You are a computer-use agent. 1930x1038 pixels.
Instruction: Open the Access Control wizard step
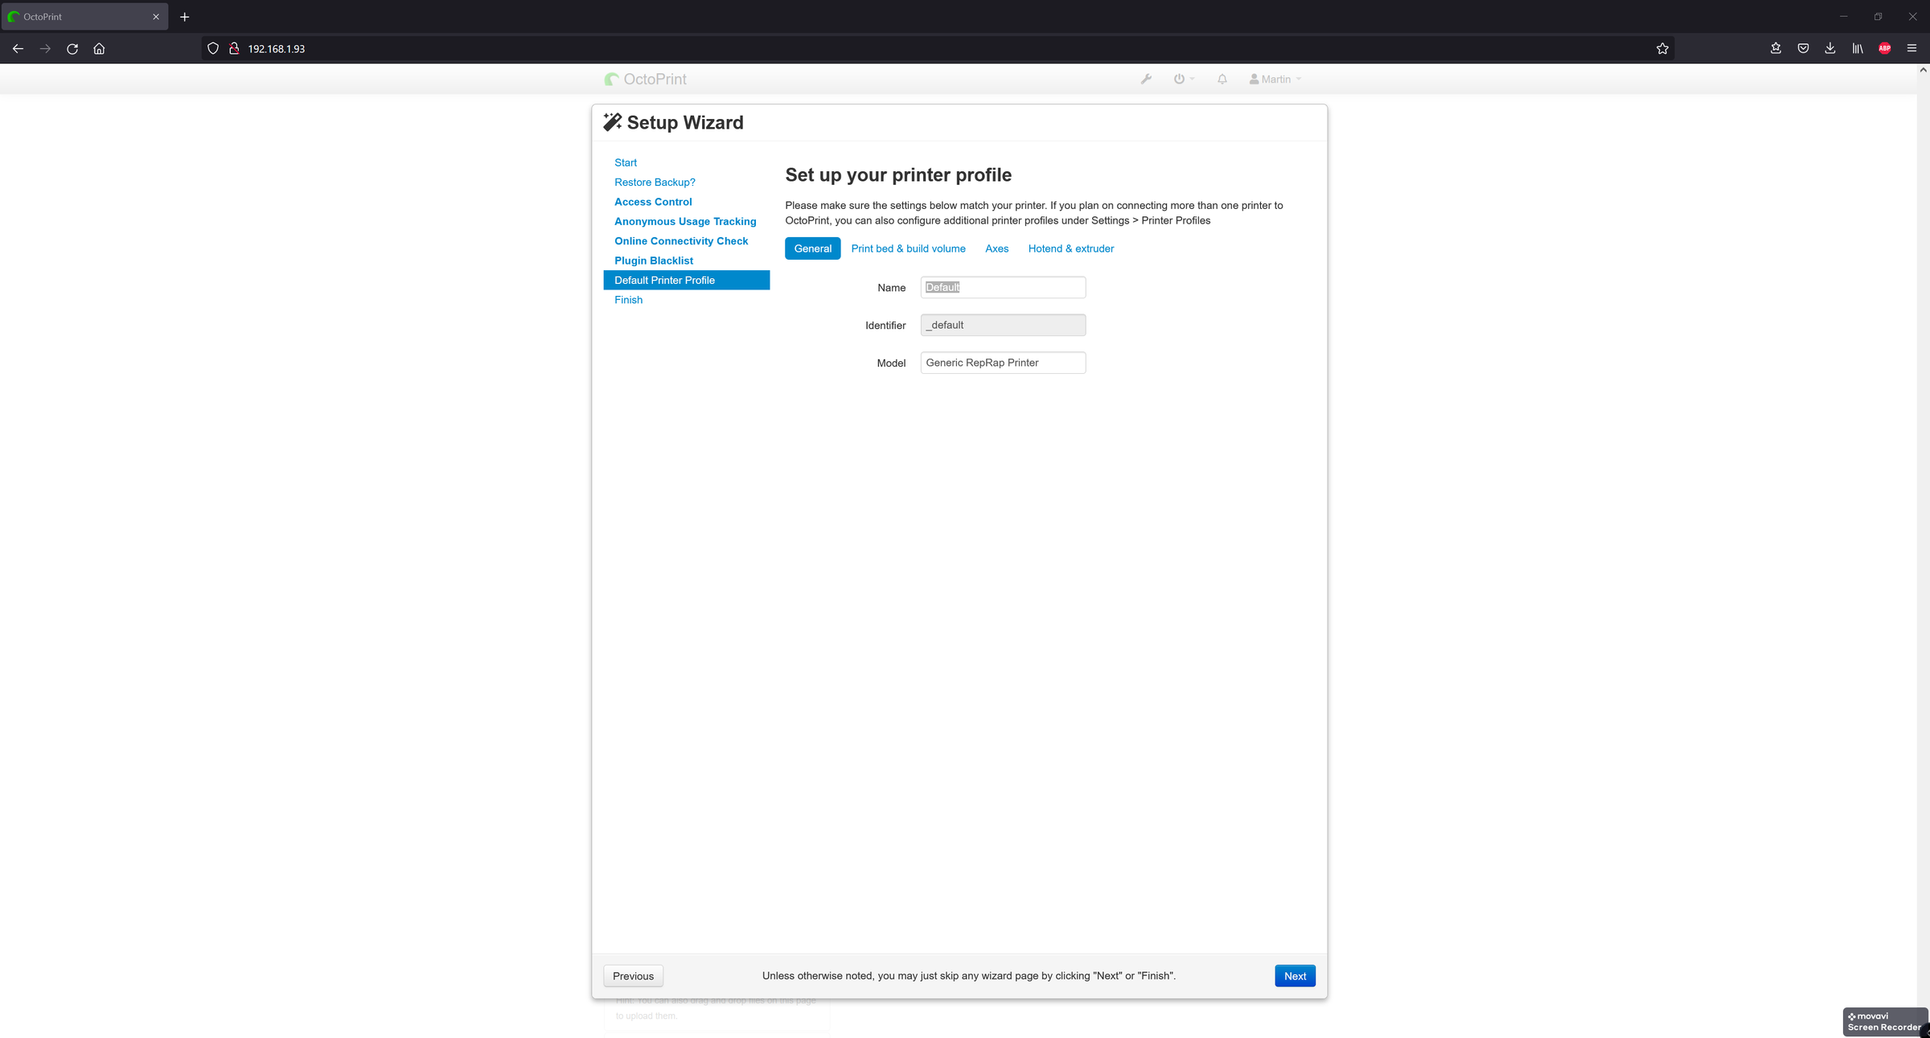(x=652, y=202)
